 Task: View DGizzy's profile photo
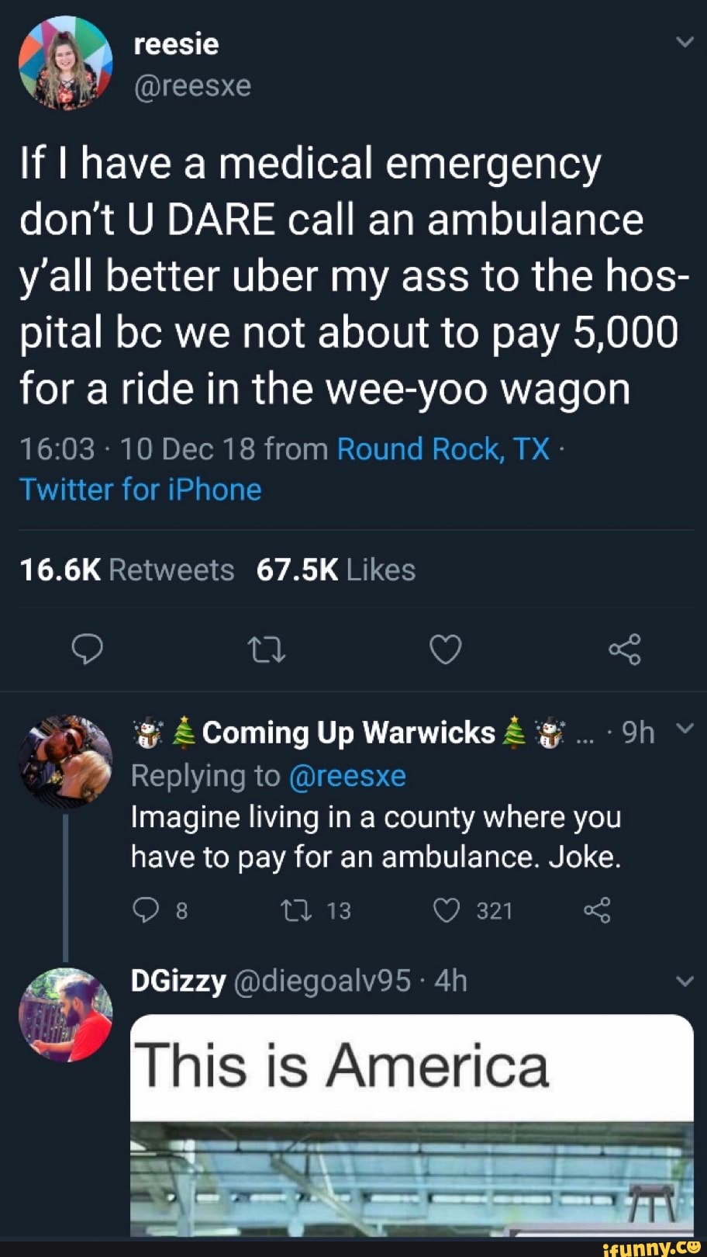coord(66,1015)
